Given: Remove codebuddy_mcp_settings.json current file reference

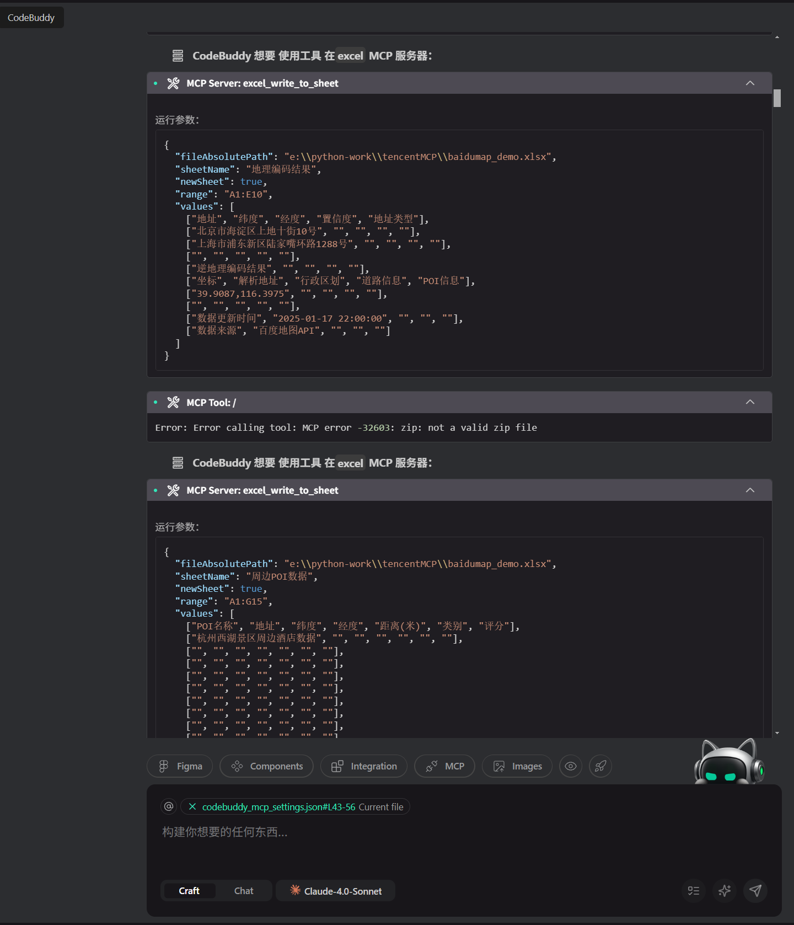Looking at the screenshot, I should coord(192,807).
